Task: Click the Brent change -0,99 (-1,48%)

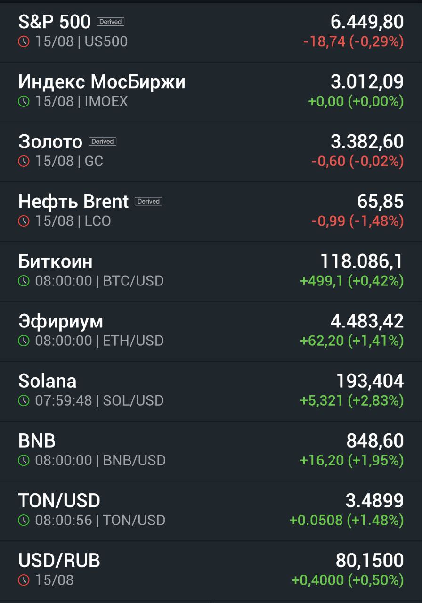Action: [357, 221]
